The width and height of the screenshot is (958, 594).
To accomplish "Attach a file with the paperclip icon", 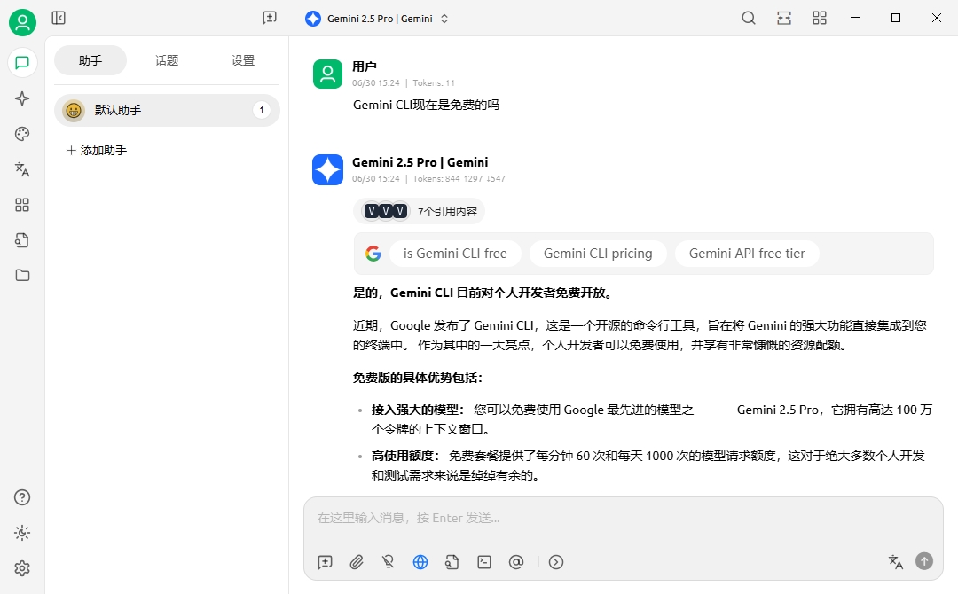I will point(357,562).
